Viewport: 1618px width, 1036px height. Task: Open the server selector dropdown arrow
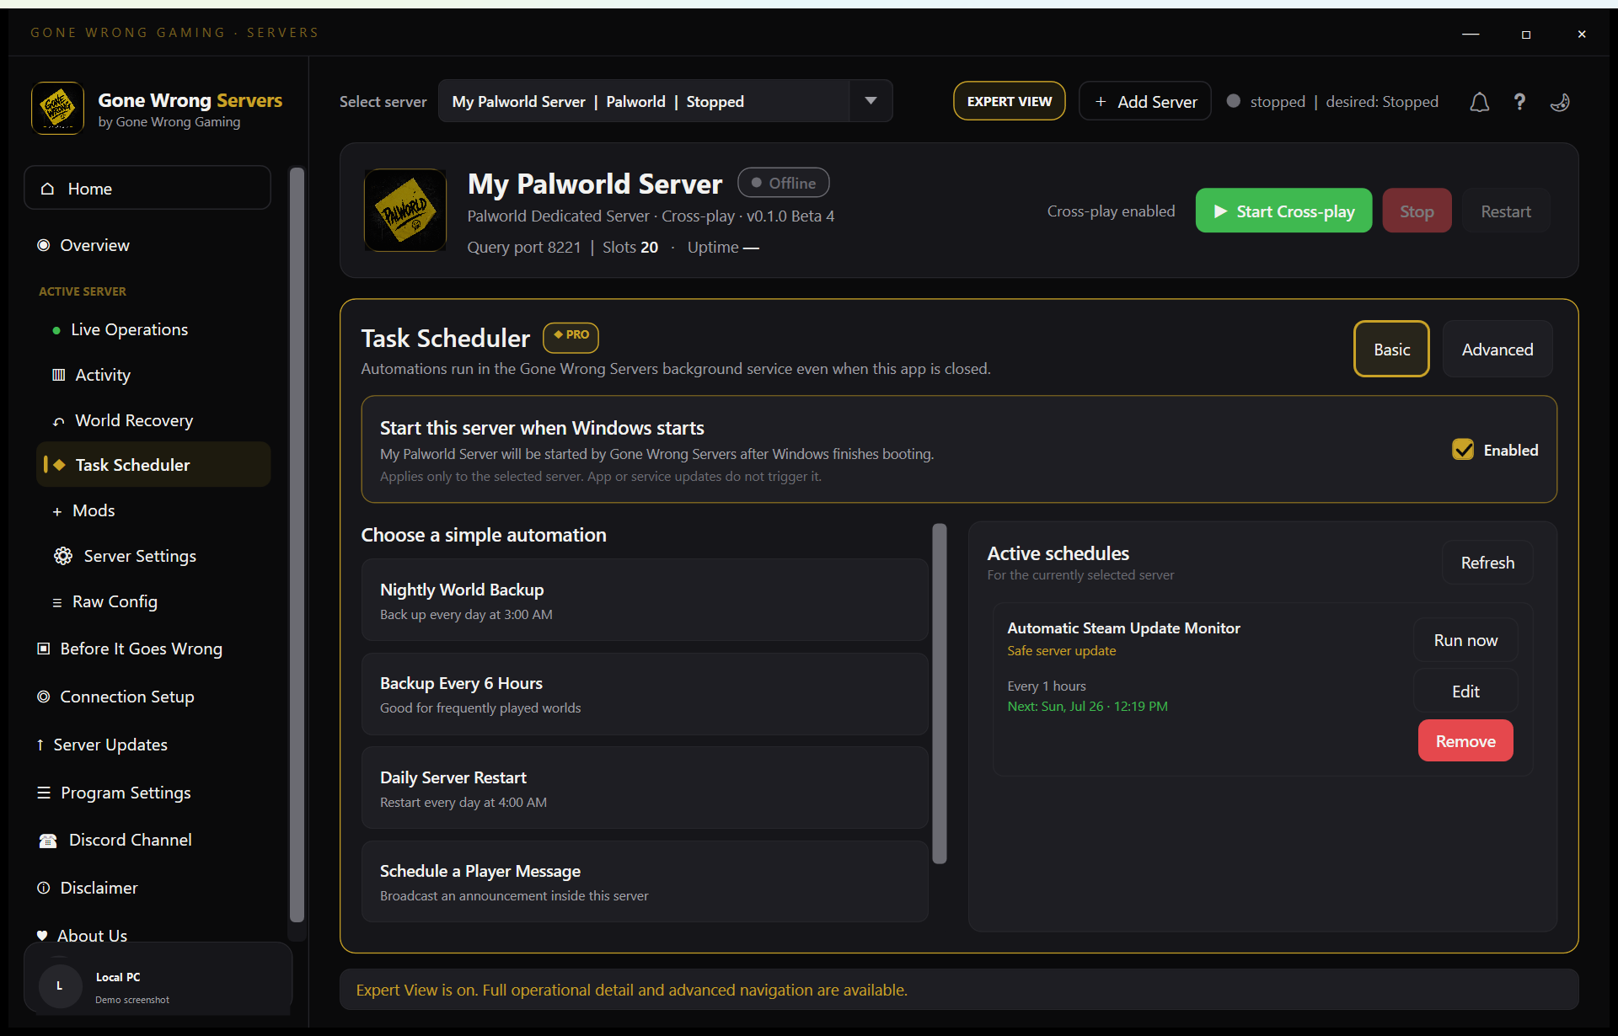click(871, 101)
